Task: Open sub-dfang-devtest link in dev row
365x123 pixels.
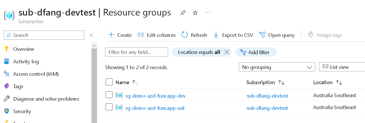Action: click(x=267, y=96)
